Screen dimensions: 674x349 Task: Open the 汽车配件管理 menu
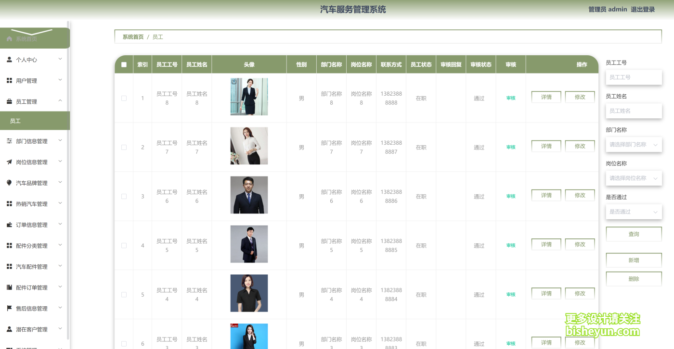point(35,266)
